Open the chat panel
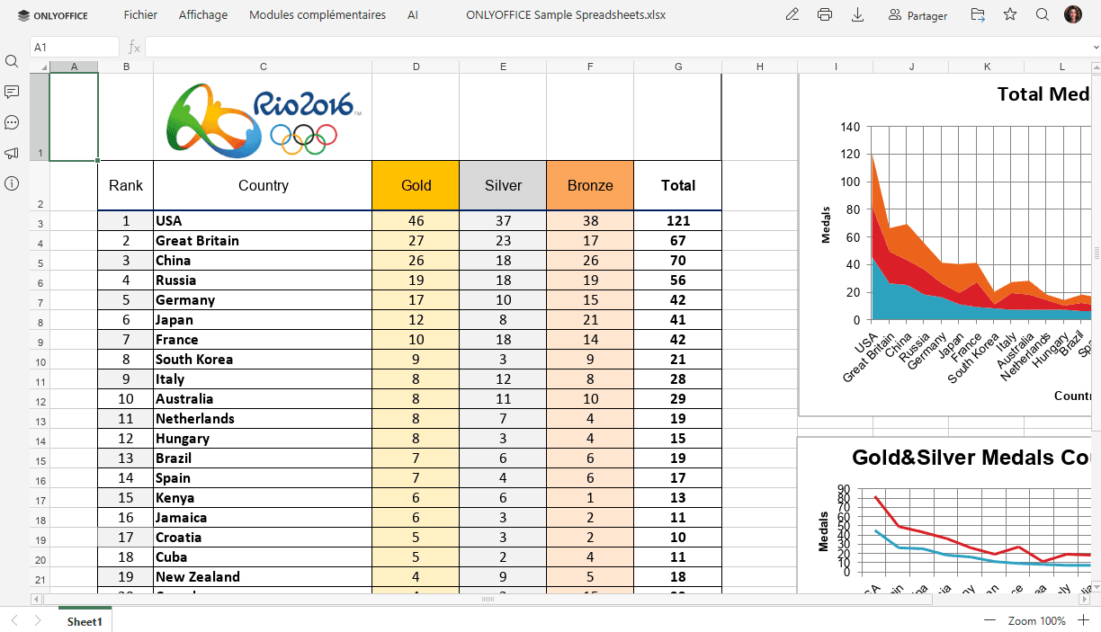The width and height of the screenshot is (1101, 632). (x=12, y=122)
